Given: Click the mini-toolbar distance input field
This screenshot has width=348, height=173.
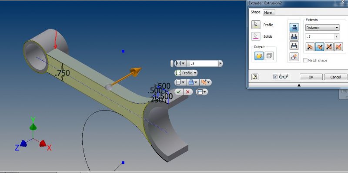Looking at the screenshot, I should [x=203, y=63].
